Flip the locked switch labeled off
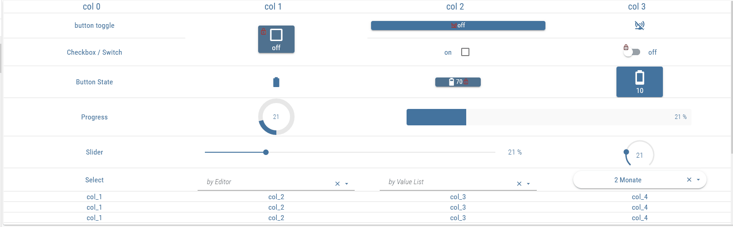This screenshot has height=227, width=733. click(x=632, y=52)
